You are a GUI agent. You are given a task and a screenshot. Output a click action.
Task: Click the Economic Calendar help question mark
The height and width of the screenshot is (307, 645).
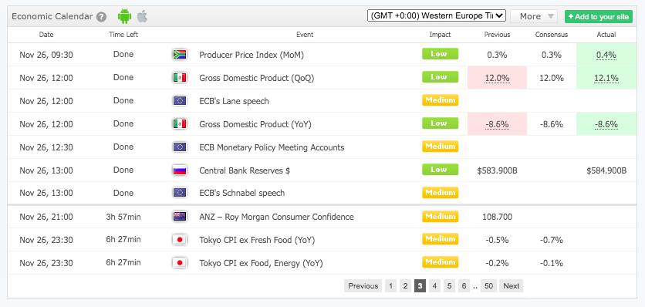click(x=102, y=17)
